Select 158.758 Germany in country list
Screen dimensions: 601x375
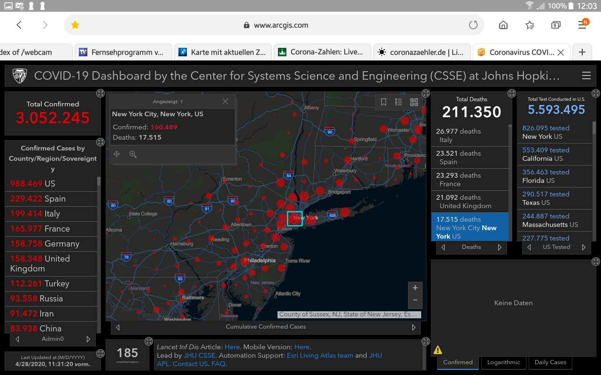pyautogui.click(x=51, y=244)
